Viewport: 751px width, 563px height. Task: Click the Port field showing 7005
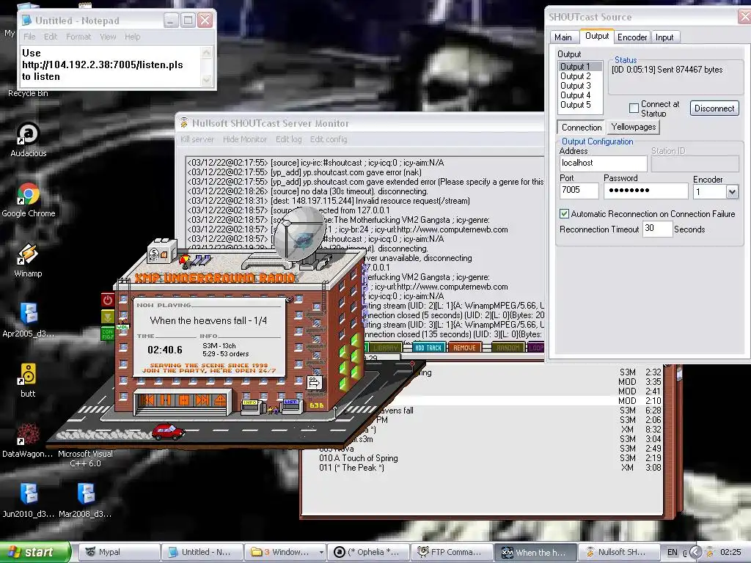(x=579, y=191)
